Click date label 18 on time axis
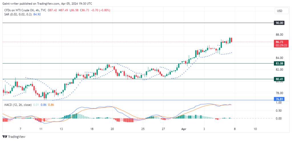The image size is (292, 141). click(x=92, y=129)
